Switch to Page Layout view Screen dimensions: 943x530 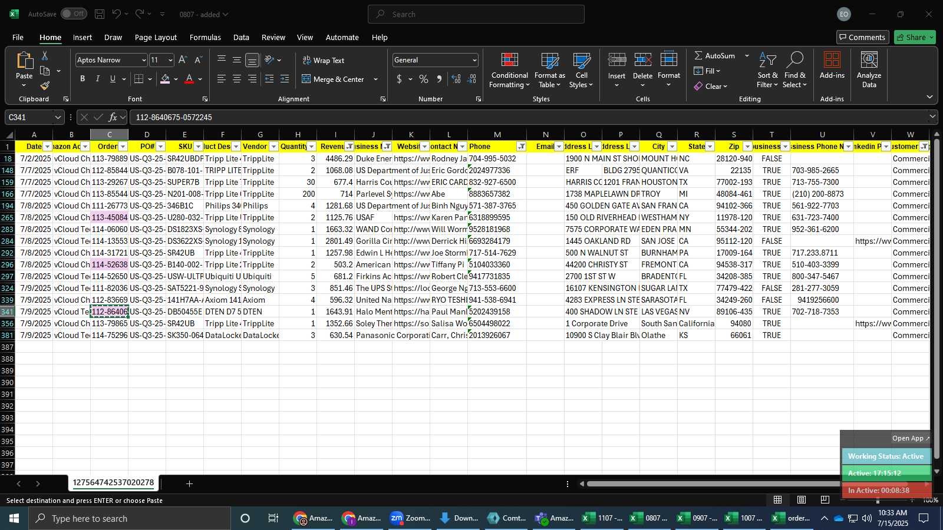coord(801,499)
